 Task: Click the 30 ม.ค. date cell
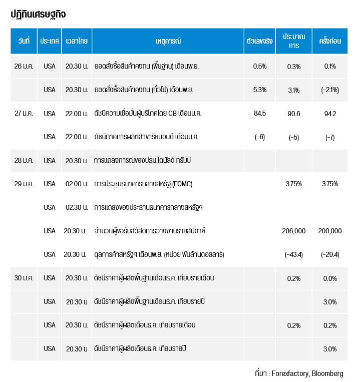[24, 278]
